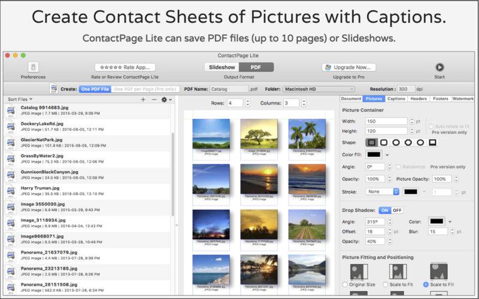Click the Resolution field showing 300
This screenshot has height=299, width=479.
pos(406,89)
